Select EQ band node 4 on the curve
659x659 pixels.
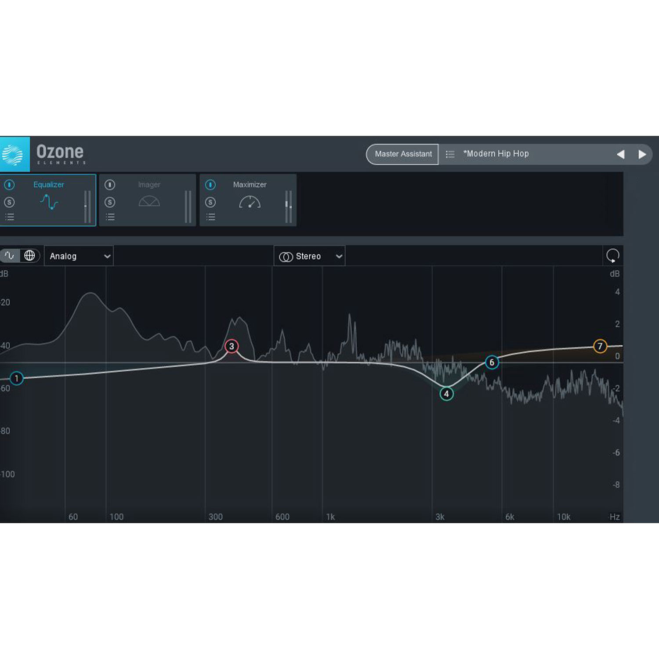coord(446,394)
